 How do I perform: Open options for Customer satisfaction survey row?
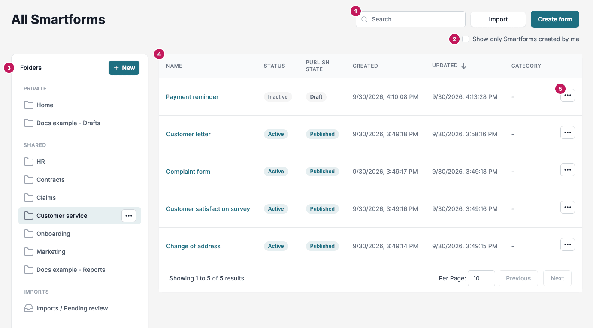pos(567,207)
